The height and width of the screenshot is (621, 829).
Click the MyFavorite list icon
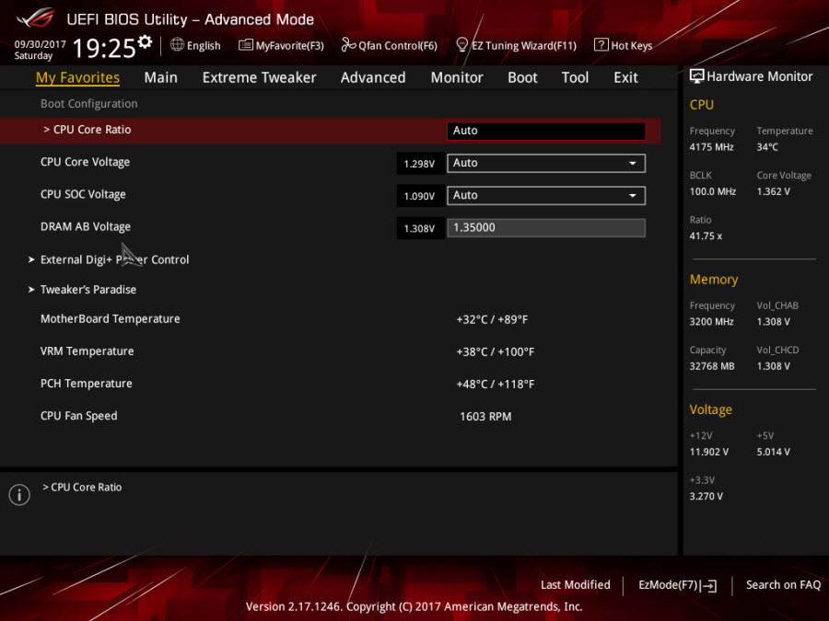click(x=245, y=45)
